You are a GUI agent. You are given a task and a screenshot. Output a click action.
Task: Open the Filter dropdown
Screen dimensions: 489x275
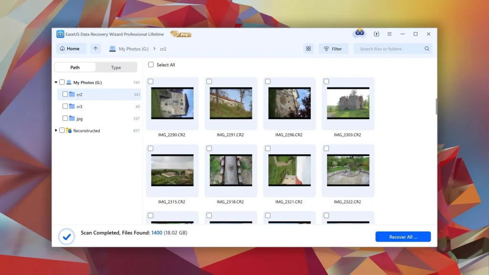pyautogui.click(x=333, y=49)
